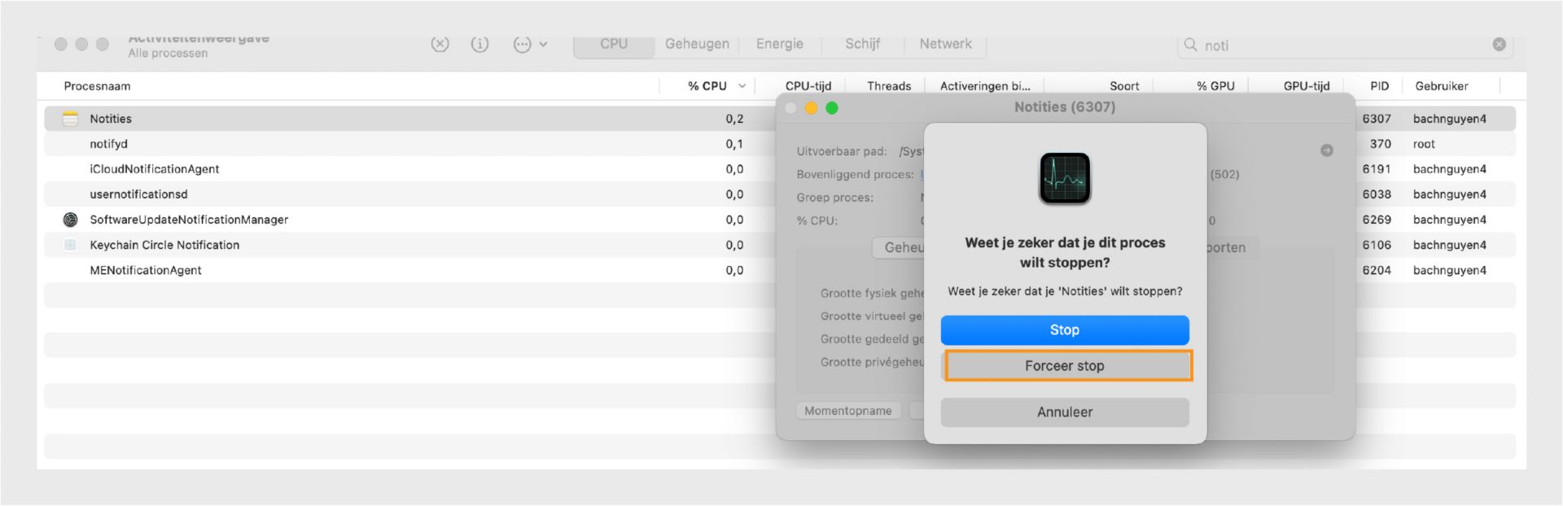Viewport: 1563px width, 506px height.
Task: Click the 0,2 CPU value for Notities
Action: pos(734,119)
